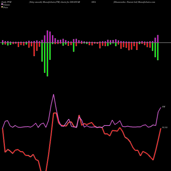Click the 'Price' legend label
Screen dimensions: 171x171
[5, 8]
